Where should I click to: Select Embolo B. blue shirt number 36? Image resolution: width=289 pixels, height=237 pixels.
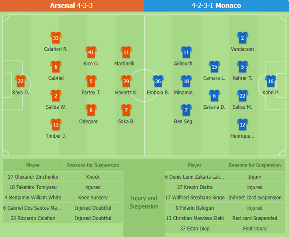(158, 81)
